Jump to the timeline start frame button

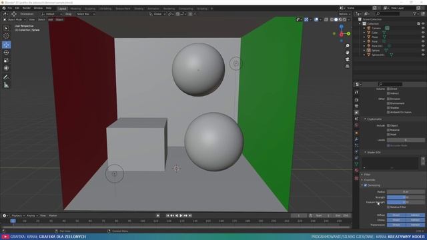167,215
